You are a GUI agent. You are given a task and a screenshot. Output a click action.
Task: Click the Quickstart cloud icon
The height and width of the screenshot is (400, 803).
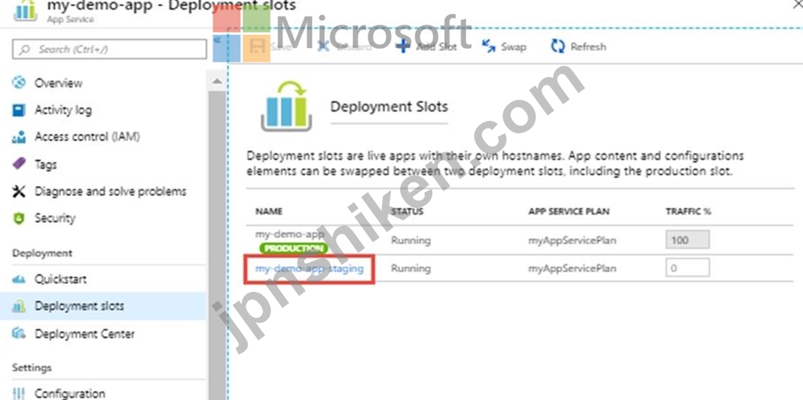click(18, 280)
